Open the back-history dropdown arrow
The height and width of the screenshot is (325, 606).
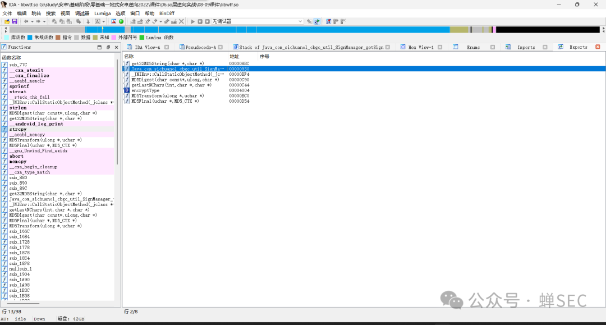[32, 22]
